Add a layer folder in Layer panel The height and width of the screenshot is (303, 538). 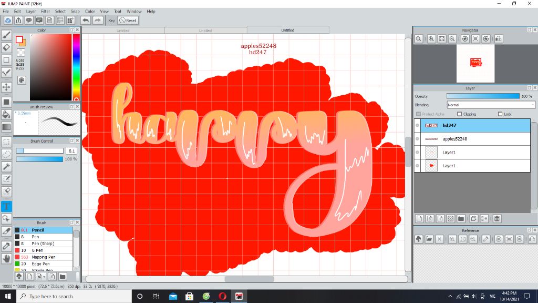(x=461, y=218)
